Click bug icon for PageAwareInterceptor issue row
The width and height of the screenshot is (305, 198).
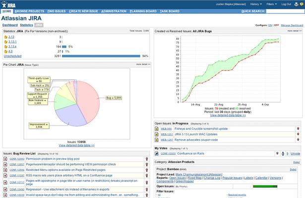point(5,164)
